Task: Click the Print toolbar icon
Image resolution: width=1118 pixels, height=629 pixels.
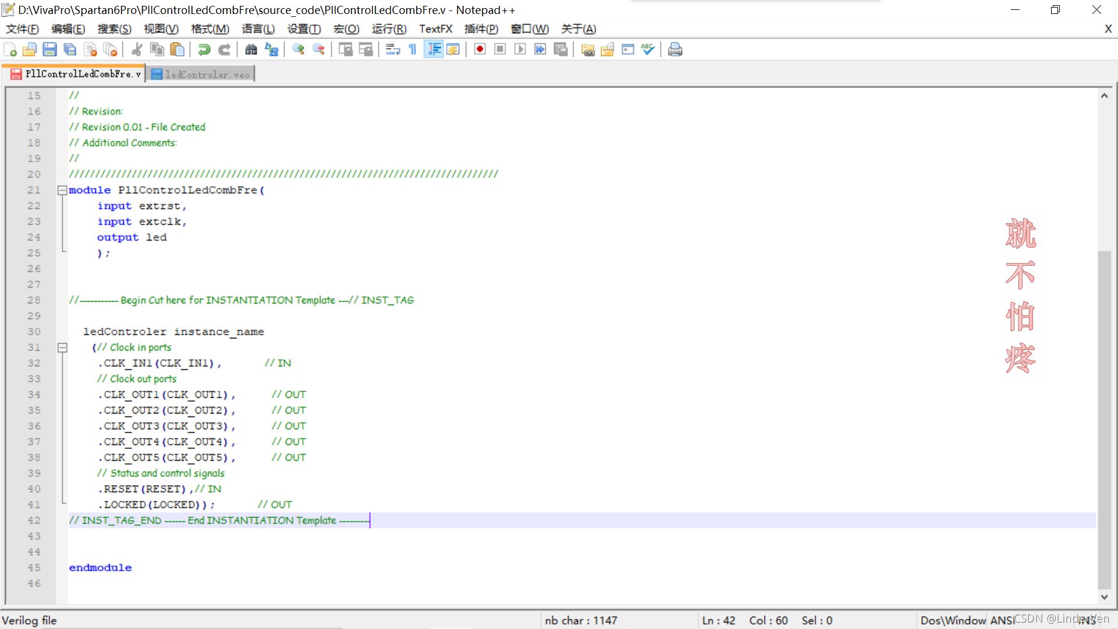Action: [675, 50]
